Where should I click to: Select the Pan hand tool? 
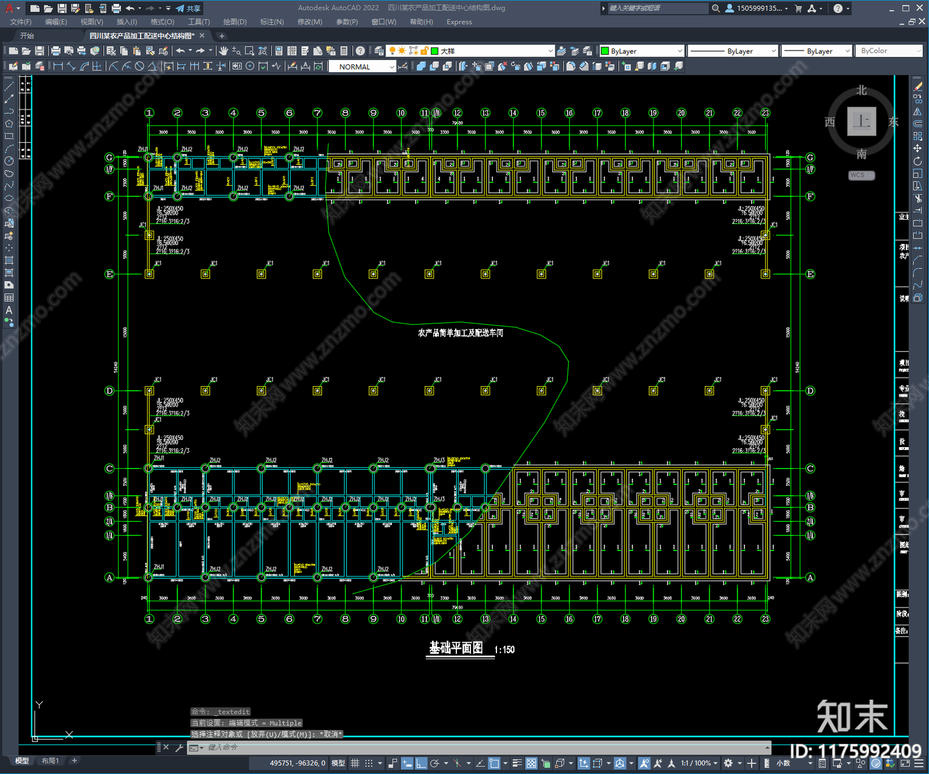click(224, 51)
